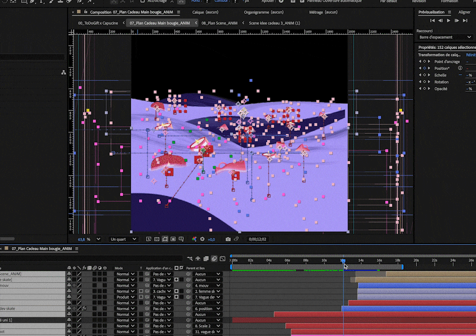Toggle frame blending for the composition

click(206, 259)
